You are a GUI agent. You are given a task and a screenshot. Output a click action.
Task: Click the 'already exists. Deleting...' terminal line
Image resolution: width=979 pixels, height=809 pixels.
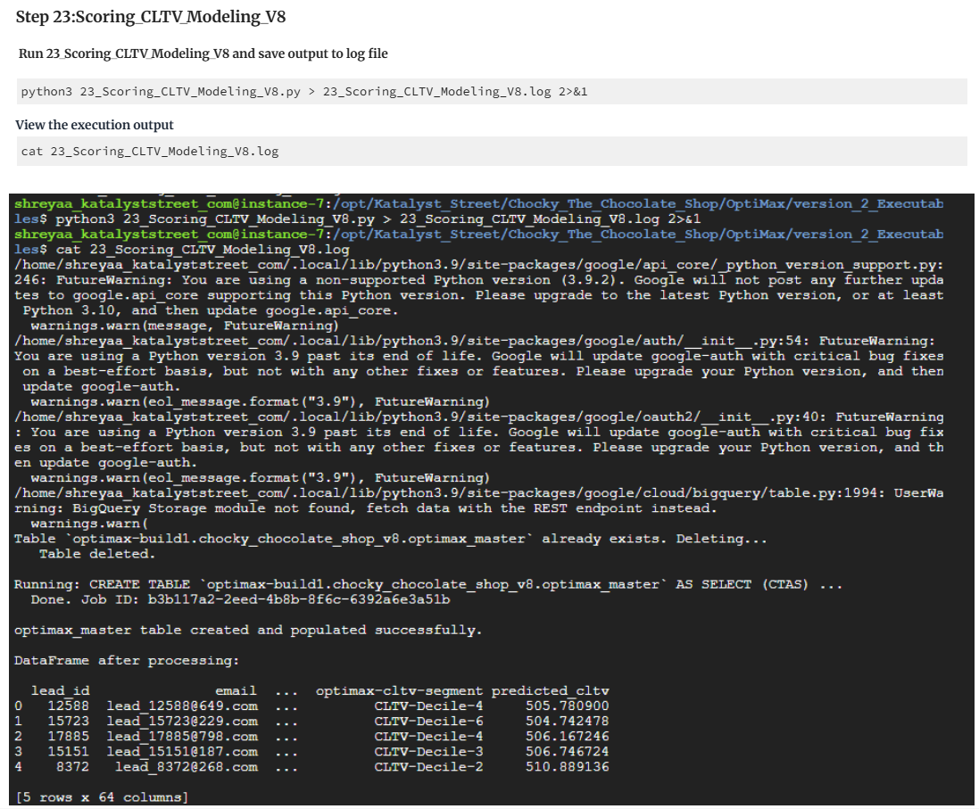click(x=391, y=539)
